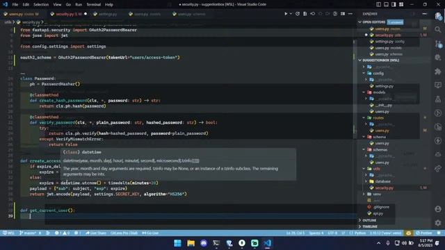Viewport: 445px width, 250px height.
Task: Open the File menu
Action: 15,5
